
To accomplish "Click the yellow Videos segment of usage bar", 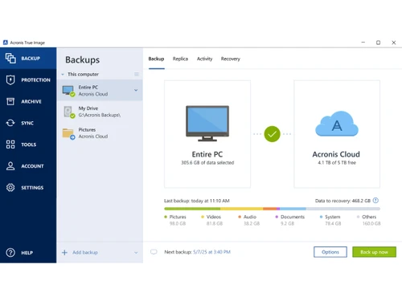I will (242, 209).
